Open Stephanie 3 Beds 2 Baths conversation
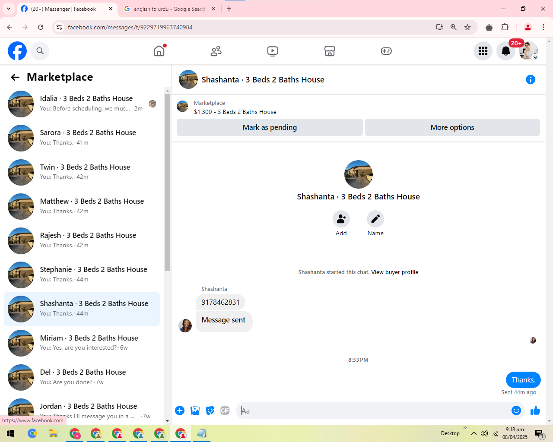 [x=82, y=275]
